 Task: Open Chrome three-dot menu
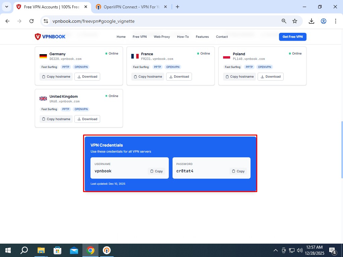coord(336,21)
